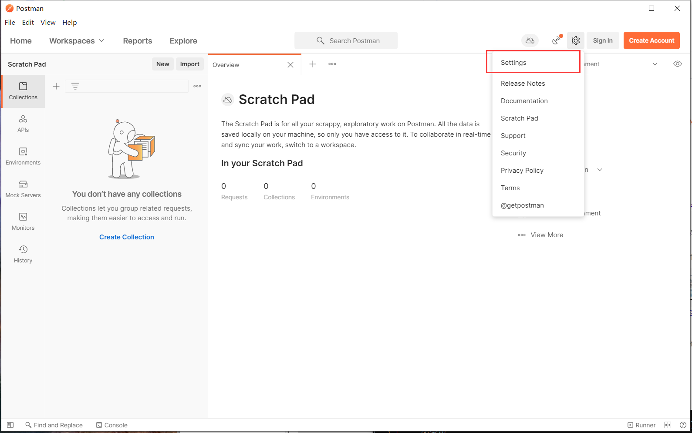This screenshot has height=433, width=692.
Task: Click the satellite capture requests icon
Action: (557, 40)
